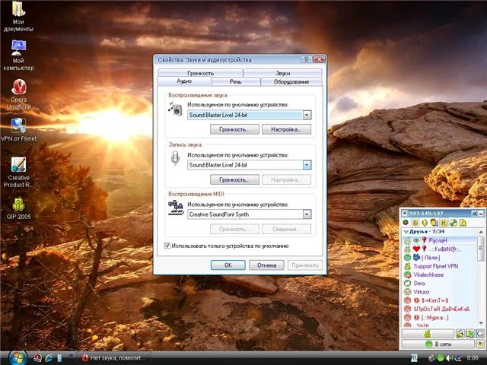The width and height of the screenshot is (487, 365).
Task: Expand sound playback device dropdown
Action: 307,115
